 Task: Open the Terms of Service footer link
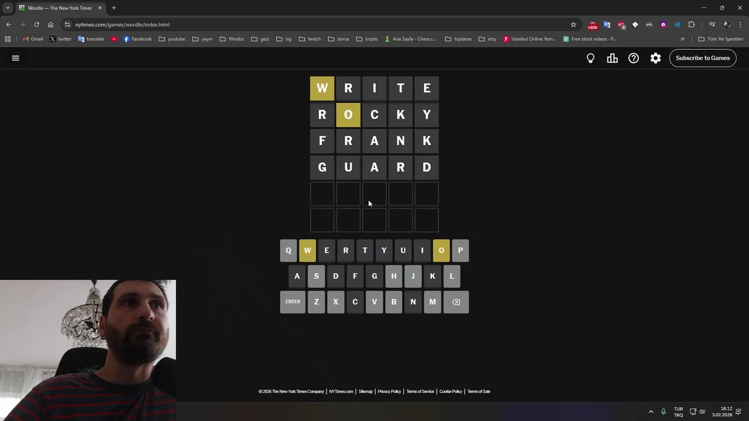coord(420,392)
